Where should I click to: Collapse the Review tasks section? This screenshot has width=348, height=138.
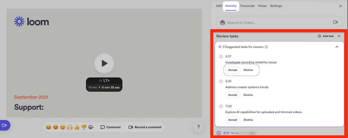339,36
